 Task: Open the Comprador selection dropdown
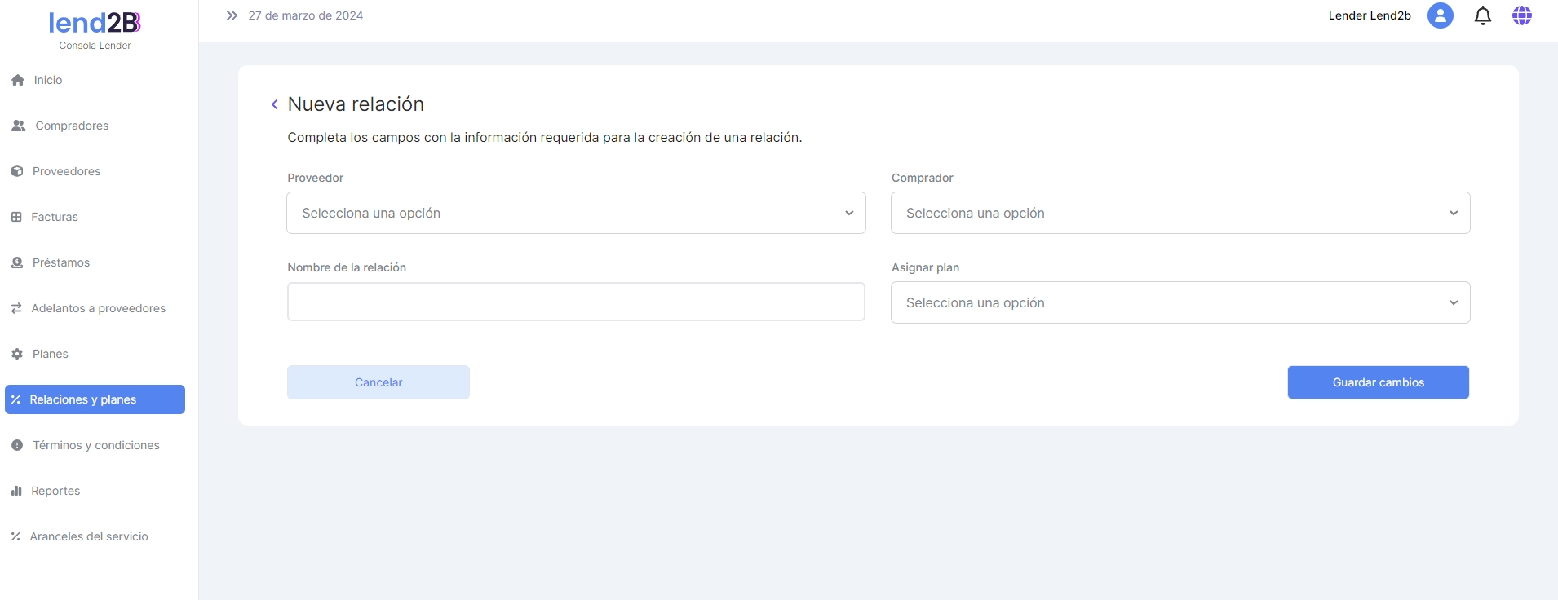(1180, 213)
